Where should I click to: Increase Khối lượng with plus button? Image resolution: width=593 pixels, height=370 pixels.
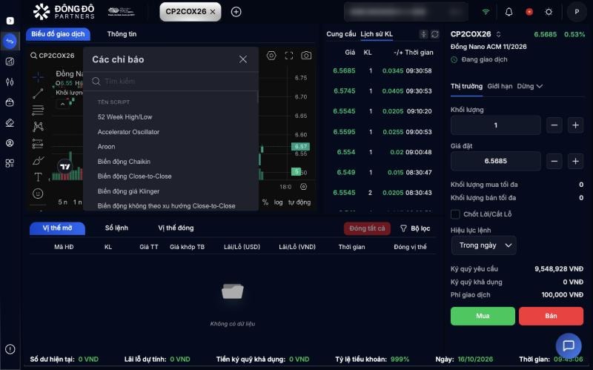pyautogui.click(x=575, y=125)
